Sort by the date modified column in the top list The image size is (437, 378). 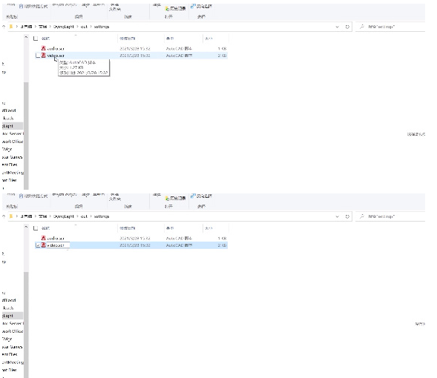pos(128,39)
